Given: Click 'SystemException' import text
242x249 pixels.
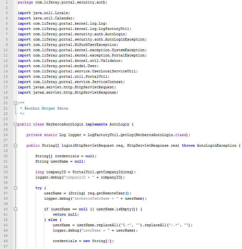Looking at the screenshot, I should tap(128, 50).
